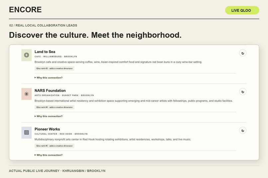Click 'Discover the culture. Meet the neighborhood.' heading
This screenshot has height=178, width=268.
[x=95, y=35]
